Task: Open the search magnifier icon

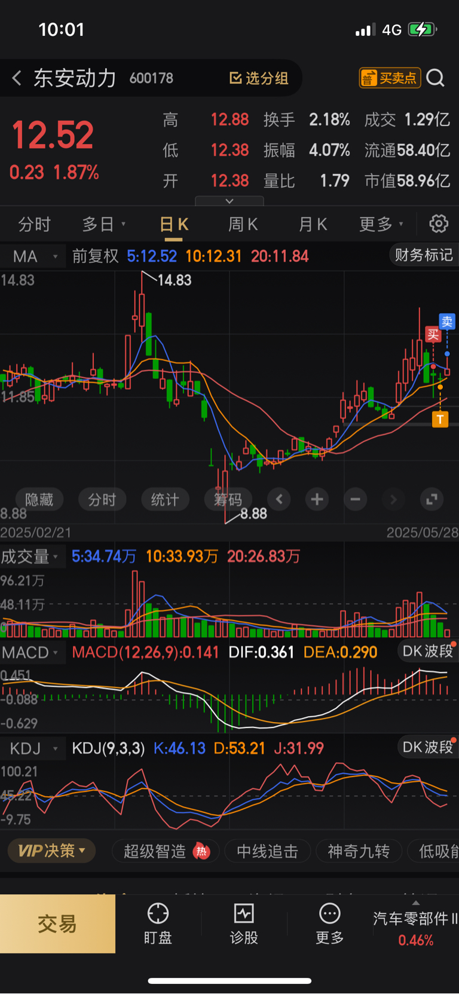Action: 436,78
